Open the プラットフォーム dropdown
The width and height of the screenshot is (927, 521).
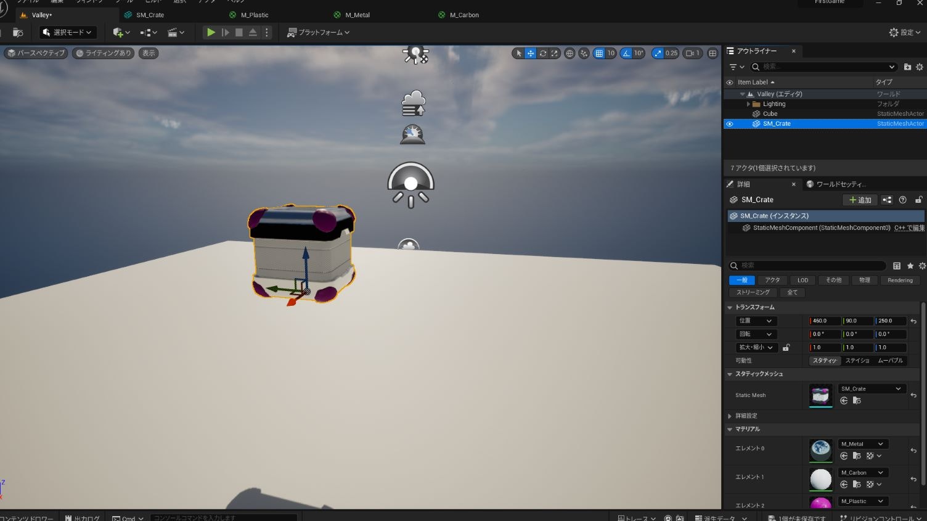pyautogui.click(x=318, y=32)
